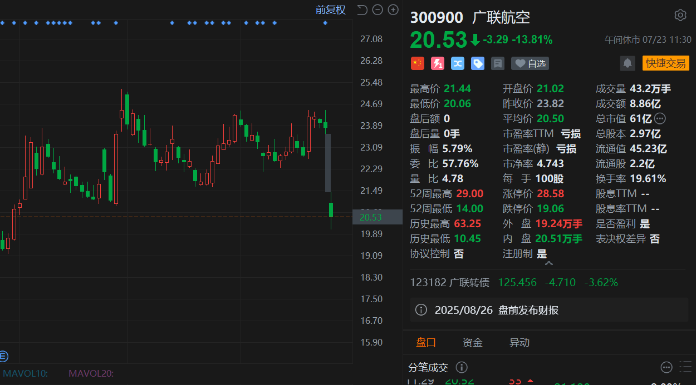The height and width of the screenshot is (385, 696).
Task: Click 最高价 21.44 value
Action: [458, 88]
